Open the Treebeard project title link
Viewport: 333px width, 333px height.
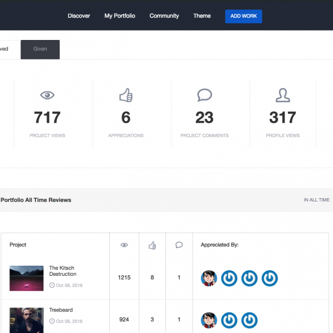[x=61, y=310]
